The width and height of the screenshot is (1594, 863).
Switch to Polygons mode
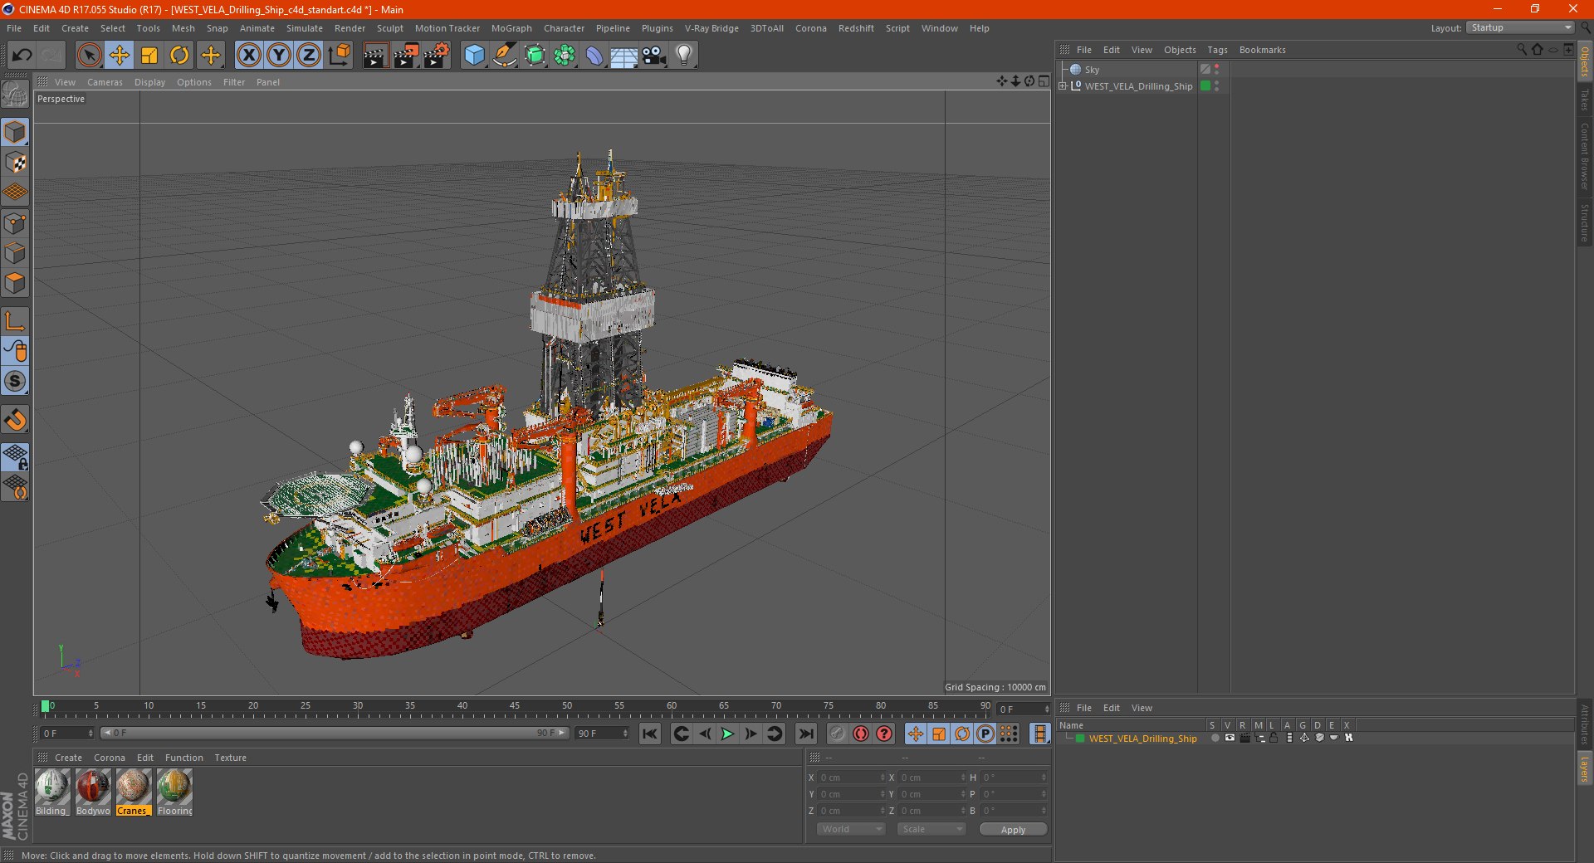(15, 283)
